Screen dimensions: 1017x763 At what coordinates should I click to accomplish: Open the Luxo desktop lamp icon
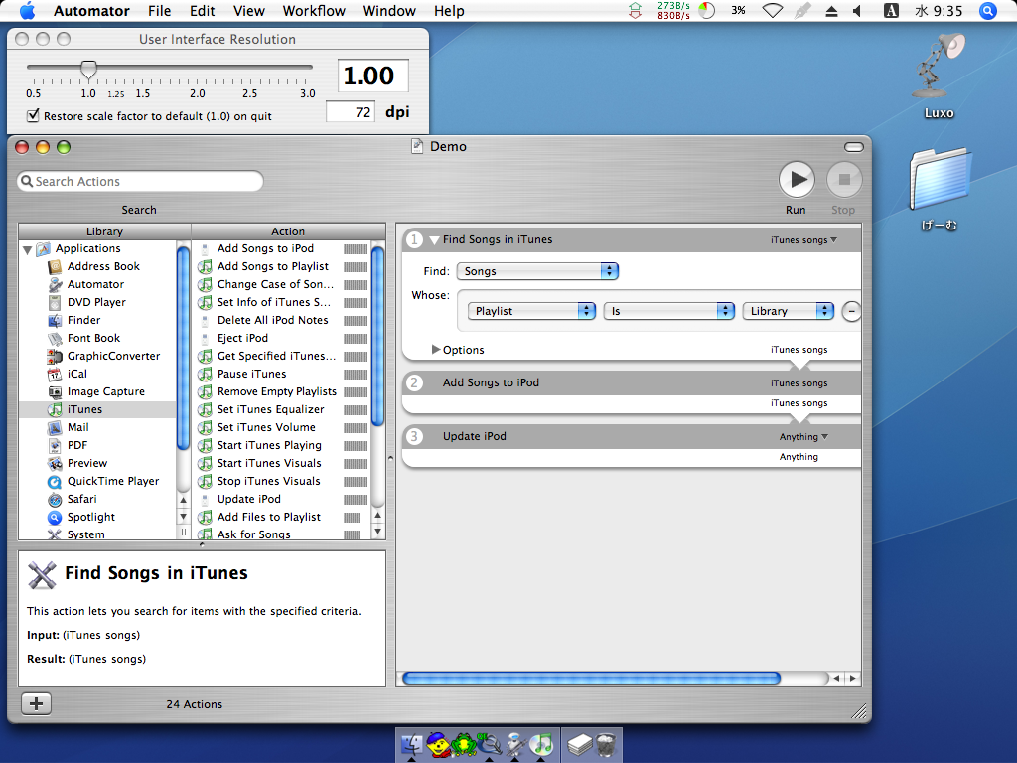pyautogui.click(x=939, y=67)
